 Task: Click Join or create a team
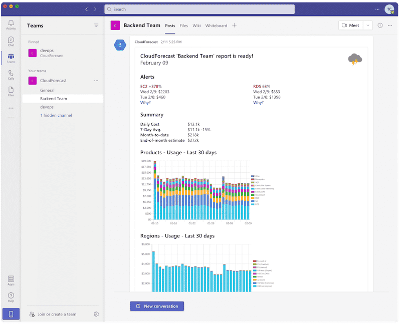57,314
